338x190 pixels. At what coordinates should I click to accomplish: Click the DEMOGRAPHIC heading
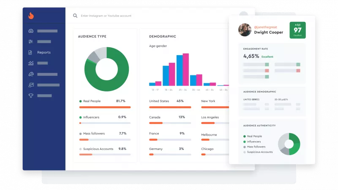pyautogui.click(x=163, y=36)
